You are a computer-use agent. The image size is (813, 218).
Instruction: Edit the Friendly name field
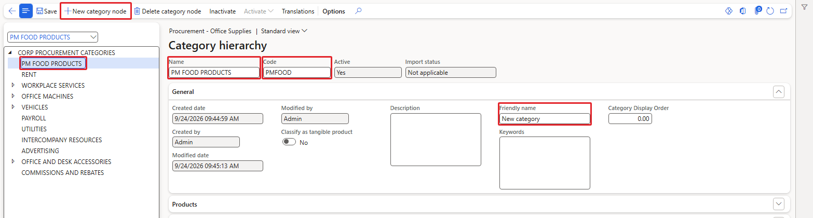tap(545, 119)
